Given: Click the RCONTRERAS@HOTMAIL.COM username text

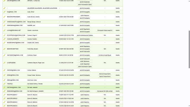Looking at the screenshot, I should [x=16, y=35].
